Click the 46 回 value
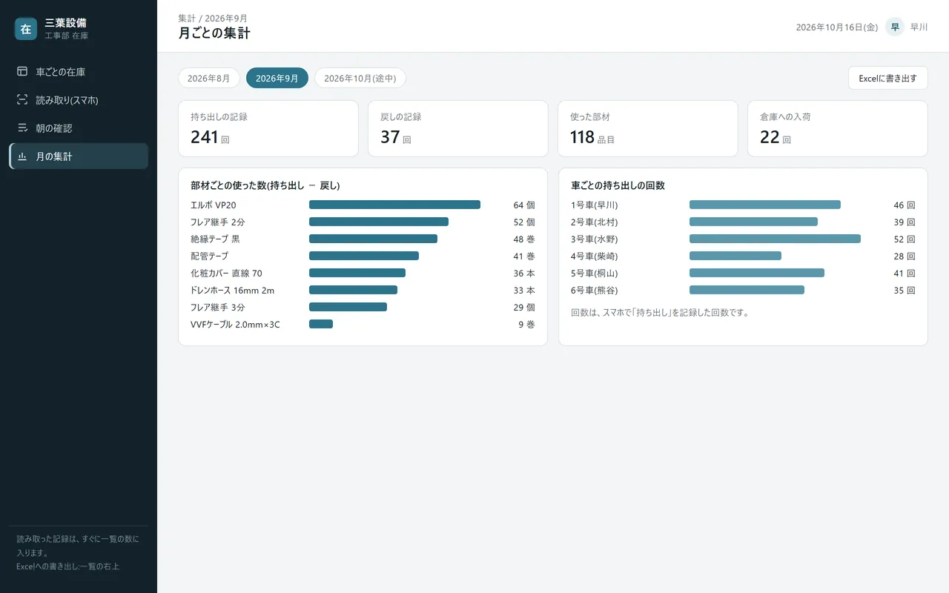 905,205
